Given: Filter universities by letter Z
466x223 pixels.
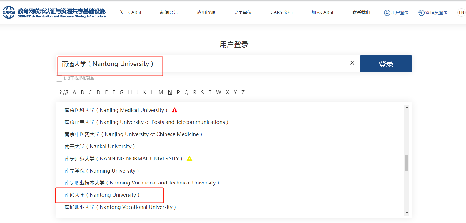Looking at the screenshot, I should coord(243,93).
